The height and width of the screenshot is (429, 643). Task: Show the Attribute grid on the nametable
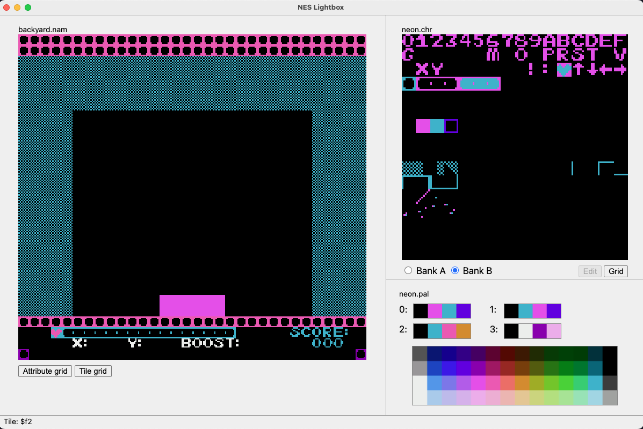[45, 371]
